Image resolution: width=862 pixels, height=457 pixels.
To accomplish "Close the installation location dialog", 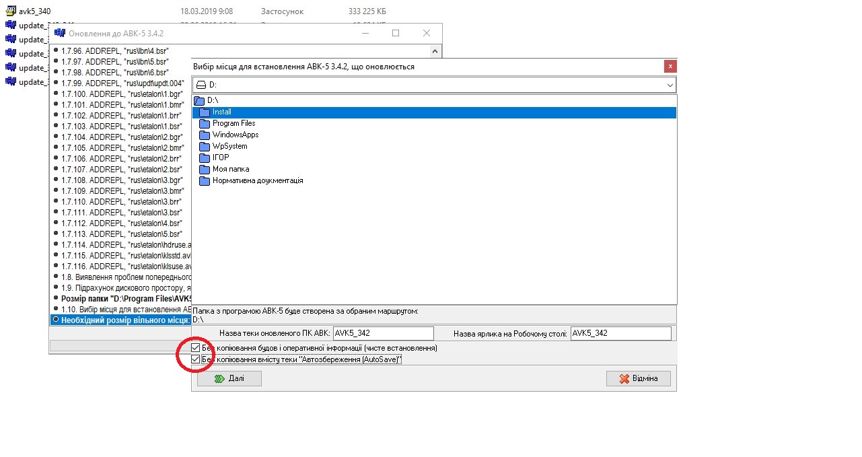I will pyautogui.click(x=670, y=67).
